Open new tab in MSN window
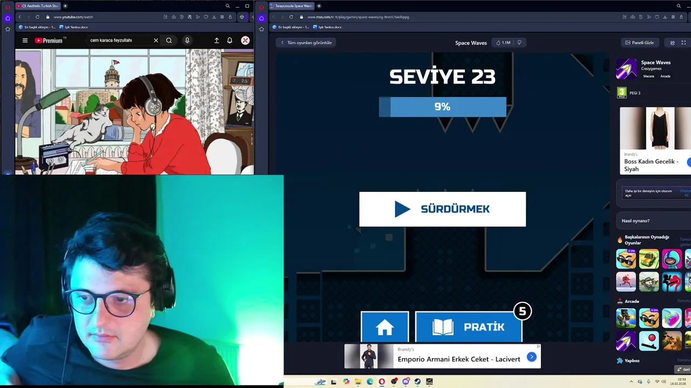Image resolution: width=691 pixels, height=388 pixels. [319, 6]
